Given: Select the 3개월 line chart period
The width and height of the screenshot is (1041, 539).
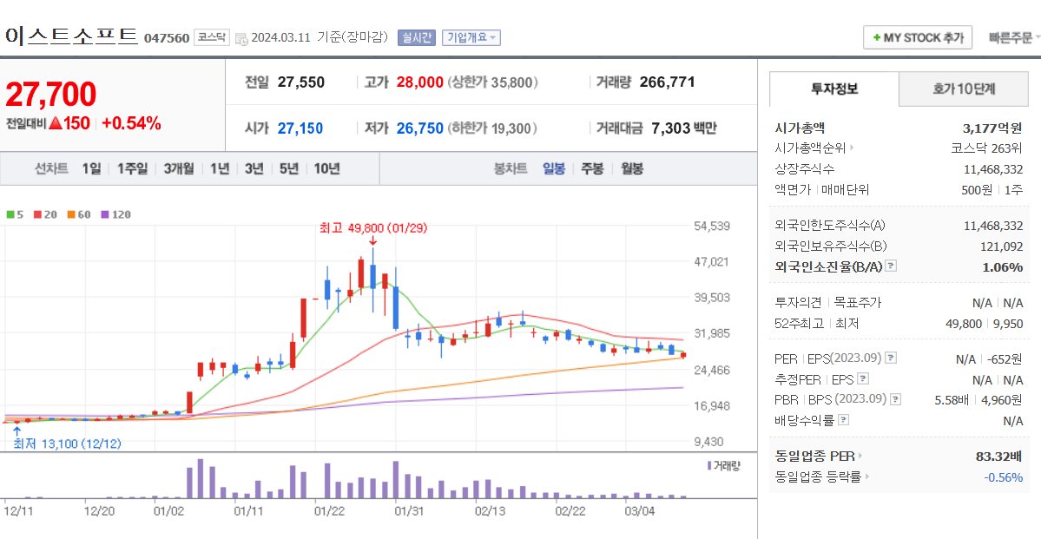Looking at the screenshot, I should point(179,168).
